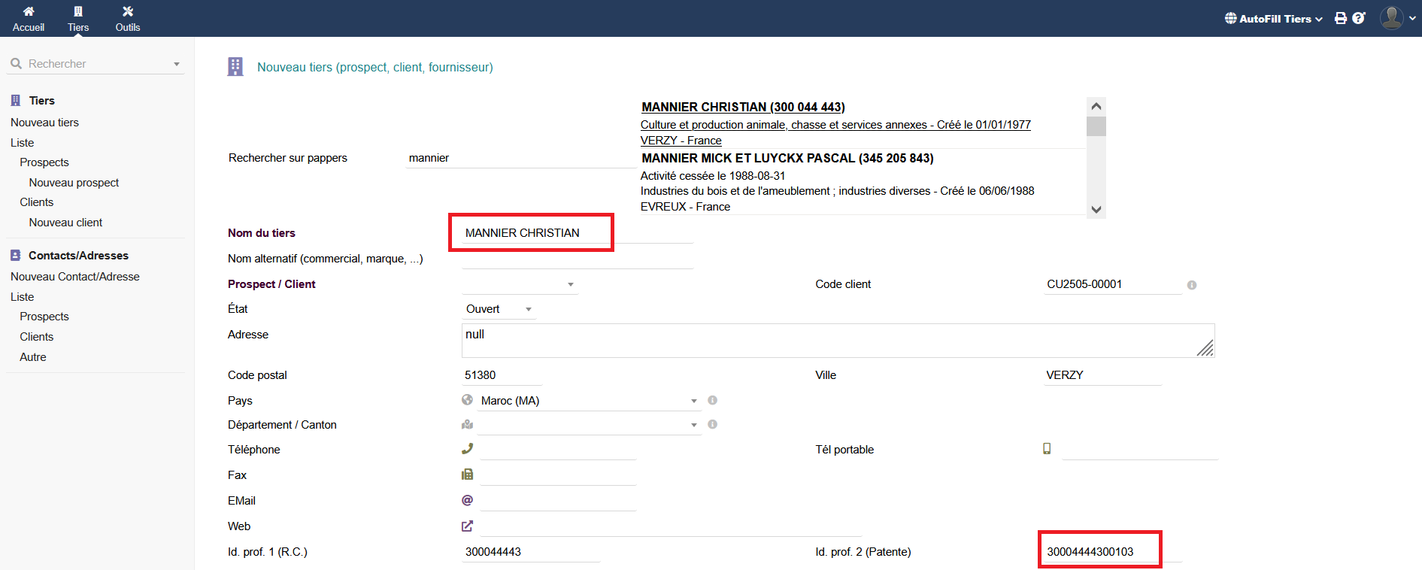This screenshot has height=570, width=1422.
Task: Expand the Pays country dropdown
Action: [x=587, y=401]
